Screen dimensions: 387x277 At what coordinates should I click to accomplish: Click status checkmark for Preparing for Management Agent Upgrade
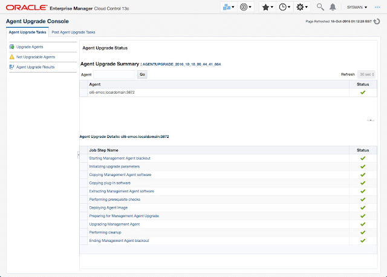click(x=363, y=216)
